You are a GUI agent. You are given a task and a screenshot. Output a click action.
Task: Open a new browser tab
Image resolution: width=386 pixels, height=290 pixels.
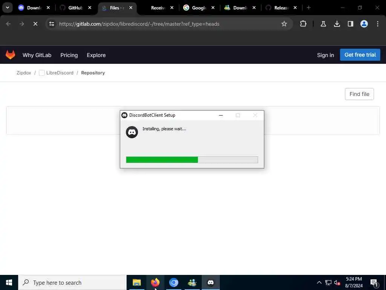click(x=309, y=8)
